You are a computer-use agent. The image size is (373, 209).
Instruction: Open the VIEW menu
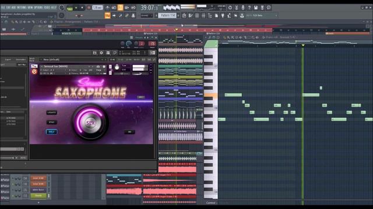(30, 8)
